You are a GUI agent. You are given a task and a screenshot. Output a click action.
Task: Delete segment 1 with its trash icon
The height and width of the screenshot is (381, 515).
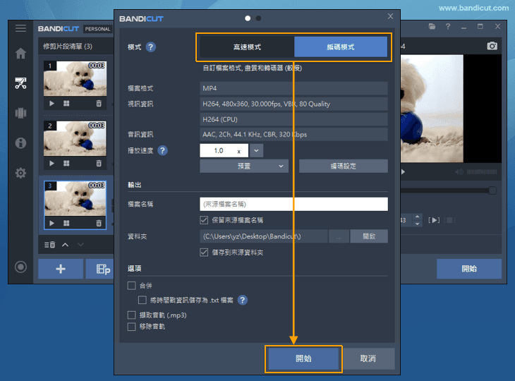click(x=99, y=104)
